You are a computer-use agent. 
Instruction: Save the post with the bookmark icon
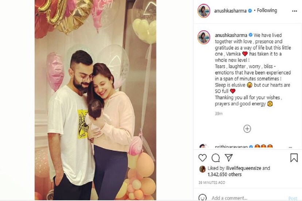click(x=294, y=158)
